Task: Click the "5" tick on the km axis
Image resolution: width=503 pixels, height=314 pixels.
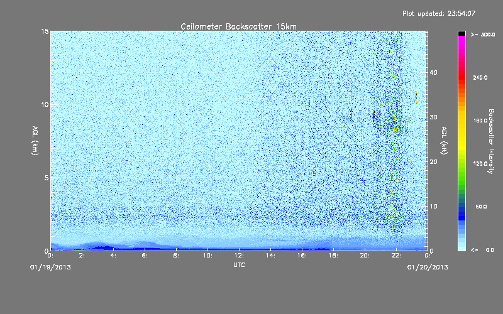Action: (47, 178)
